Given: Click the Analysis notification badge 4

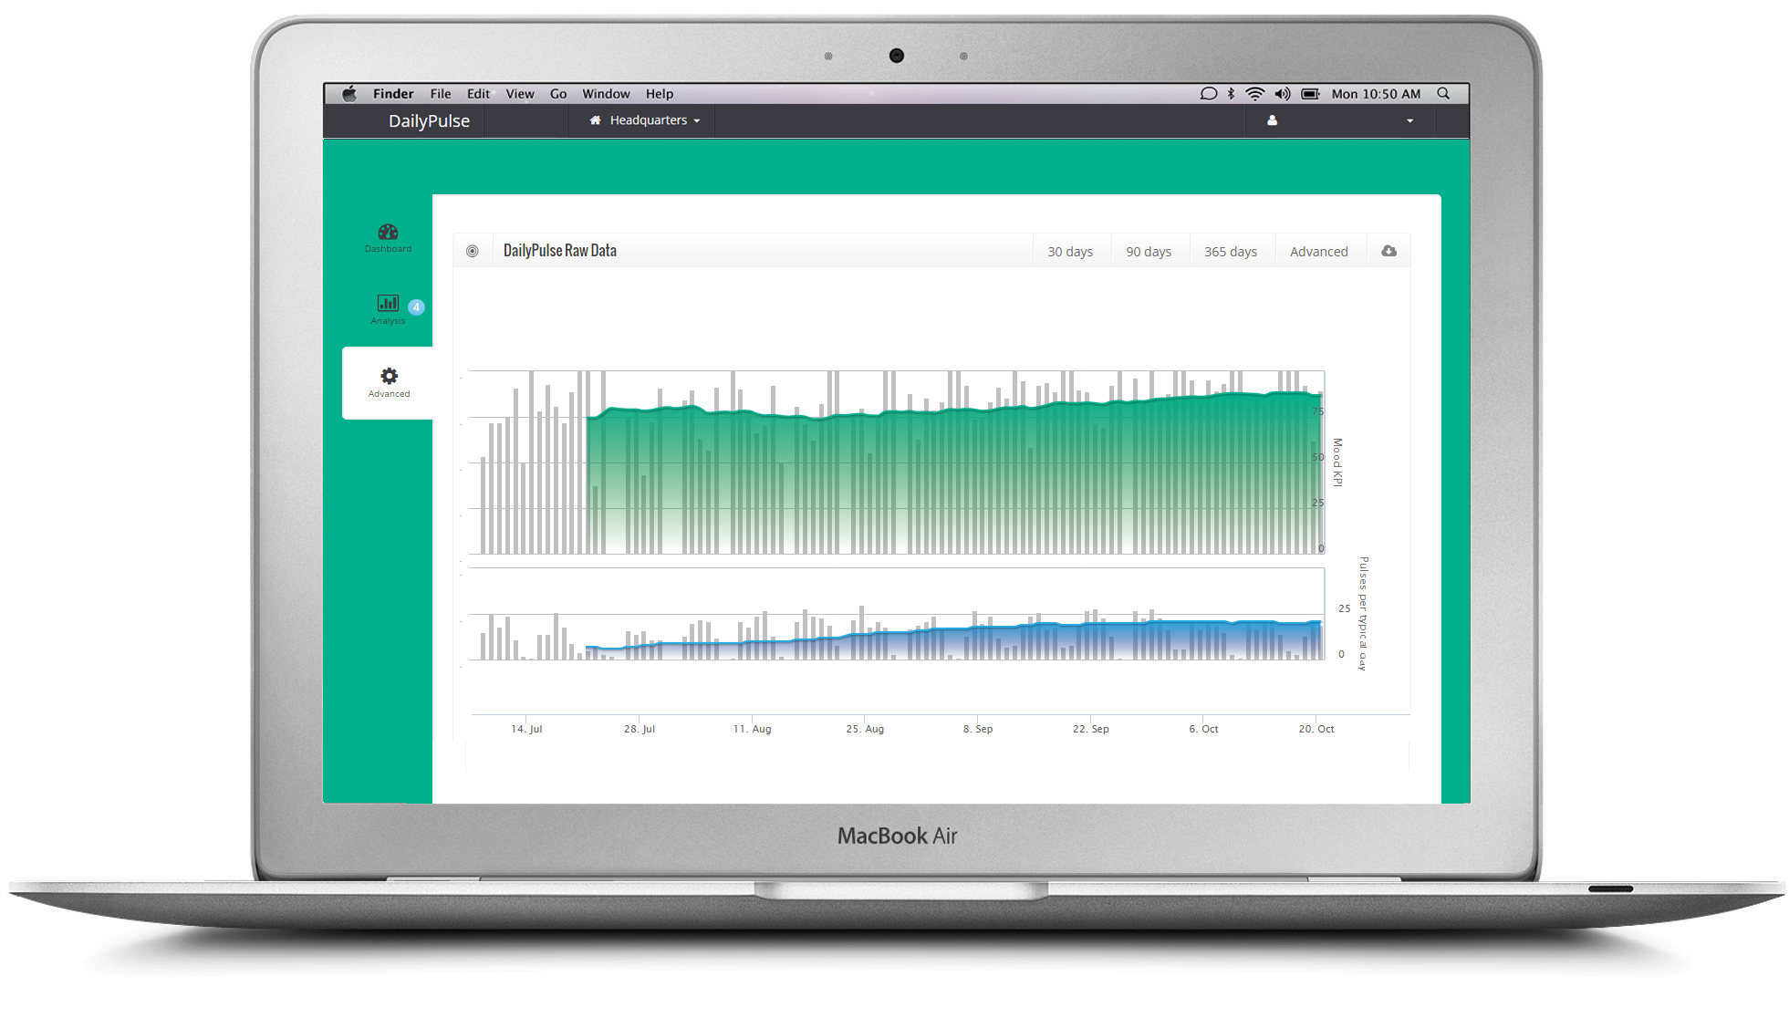Looking at the screenshot, I should click(416, 307).
